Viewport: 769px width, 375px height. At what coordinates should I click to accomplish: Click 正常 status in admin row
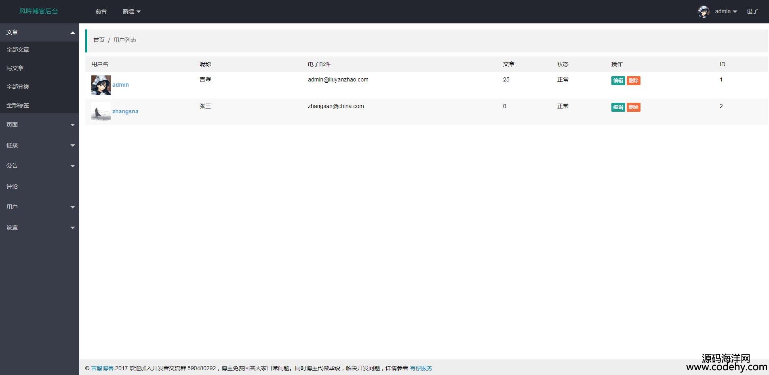[x=563, y=79]
